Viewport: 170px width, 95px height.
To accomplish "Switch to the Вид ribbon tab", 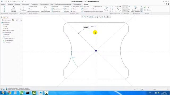I will tap(52, 4).
